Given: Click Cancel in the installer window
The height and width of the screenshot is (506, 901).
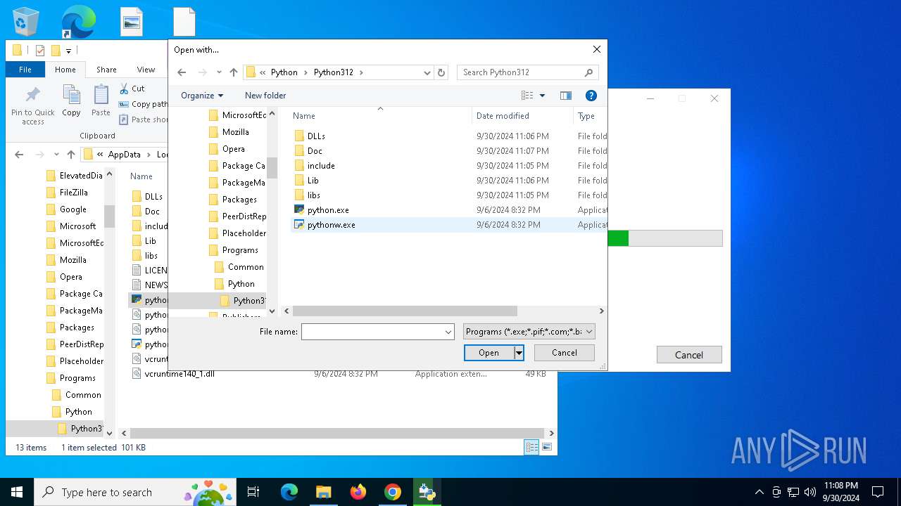Looking at the screenshot, I should [x=689, y=355].
